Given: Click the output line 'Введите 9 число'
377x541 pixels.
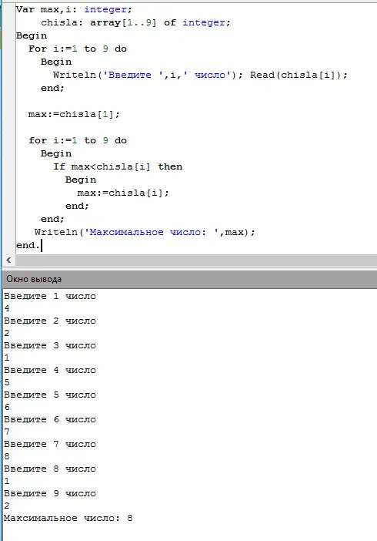Looking at the screenshot, I should pyautogui.click(x=49, y=493).
